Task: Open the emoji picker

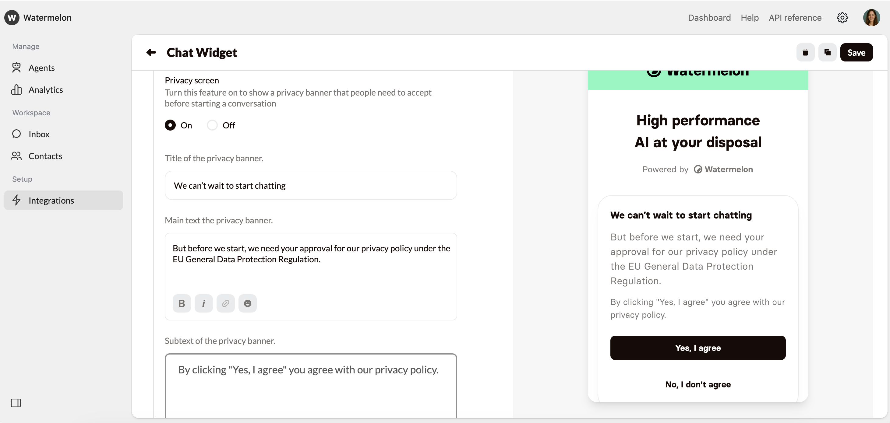Action: (248, 303)
